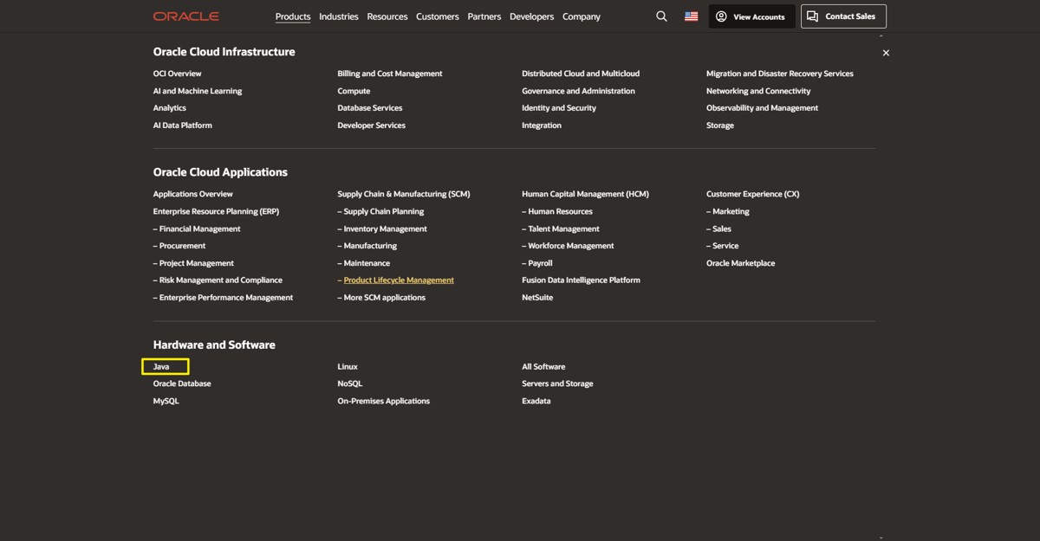Open Observability and Management link
The height and width of the screenshot is (541, 1040).
pos(762,108)
